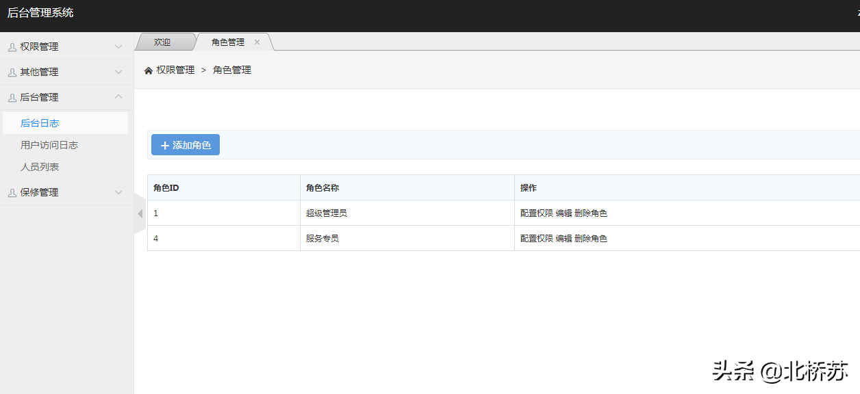
Task: Click the home icon in breadcrumb
Action: tap(149, 70)
